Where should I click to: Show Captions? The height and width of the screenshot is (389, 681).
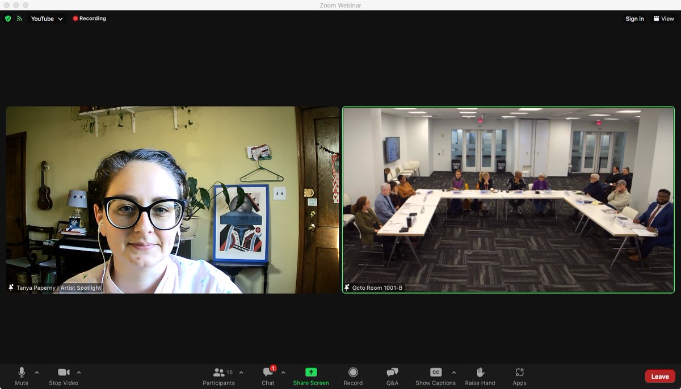click(x=435, y=376)
